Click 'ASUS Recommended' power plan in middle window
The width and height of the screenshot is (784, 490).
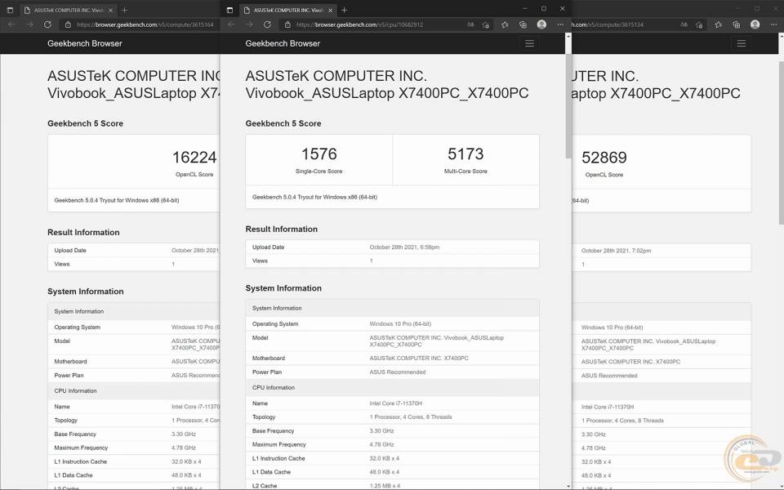click(398, 372)
